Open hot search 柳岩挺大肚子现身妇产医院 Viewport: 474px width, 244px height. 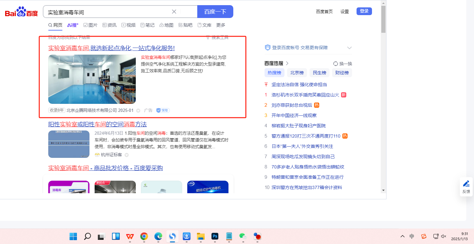(299, 126)
